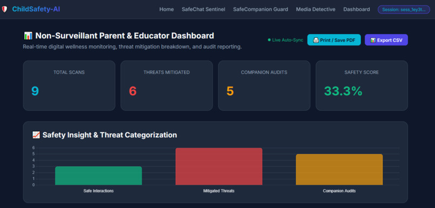The height and width of the screenshot is (208, 435).
Task: Click the printer icon in Print button
Action: [x=316, y=40]
